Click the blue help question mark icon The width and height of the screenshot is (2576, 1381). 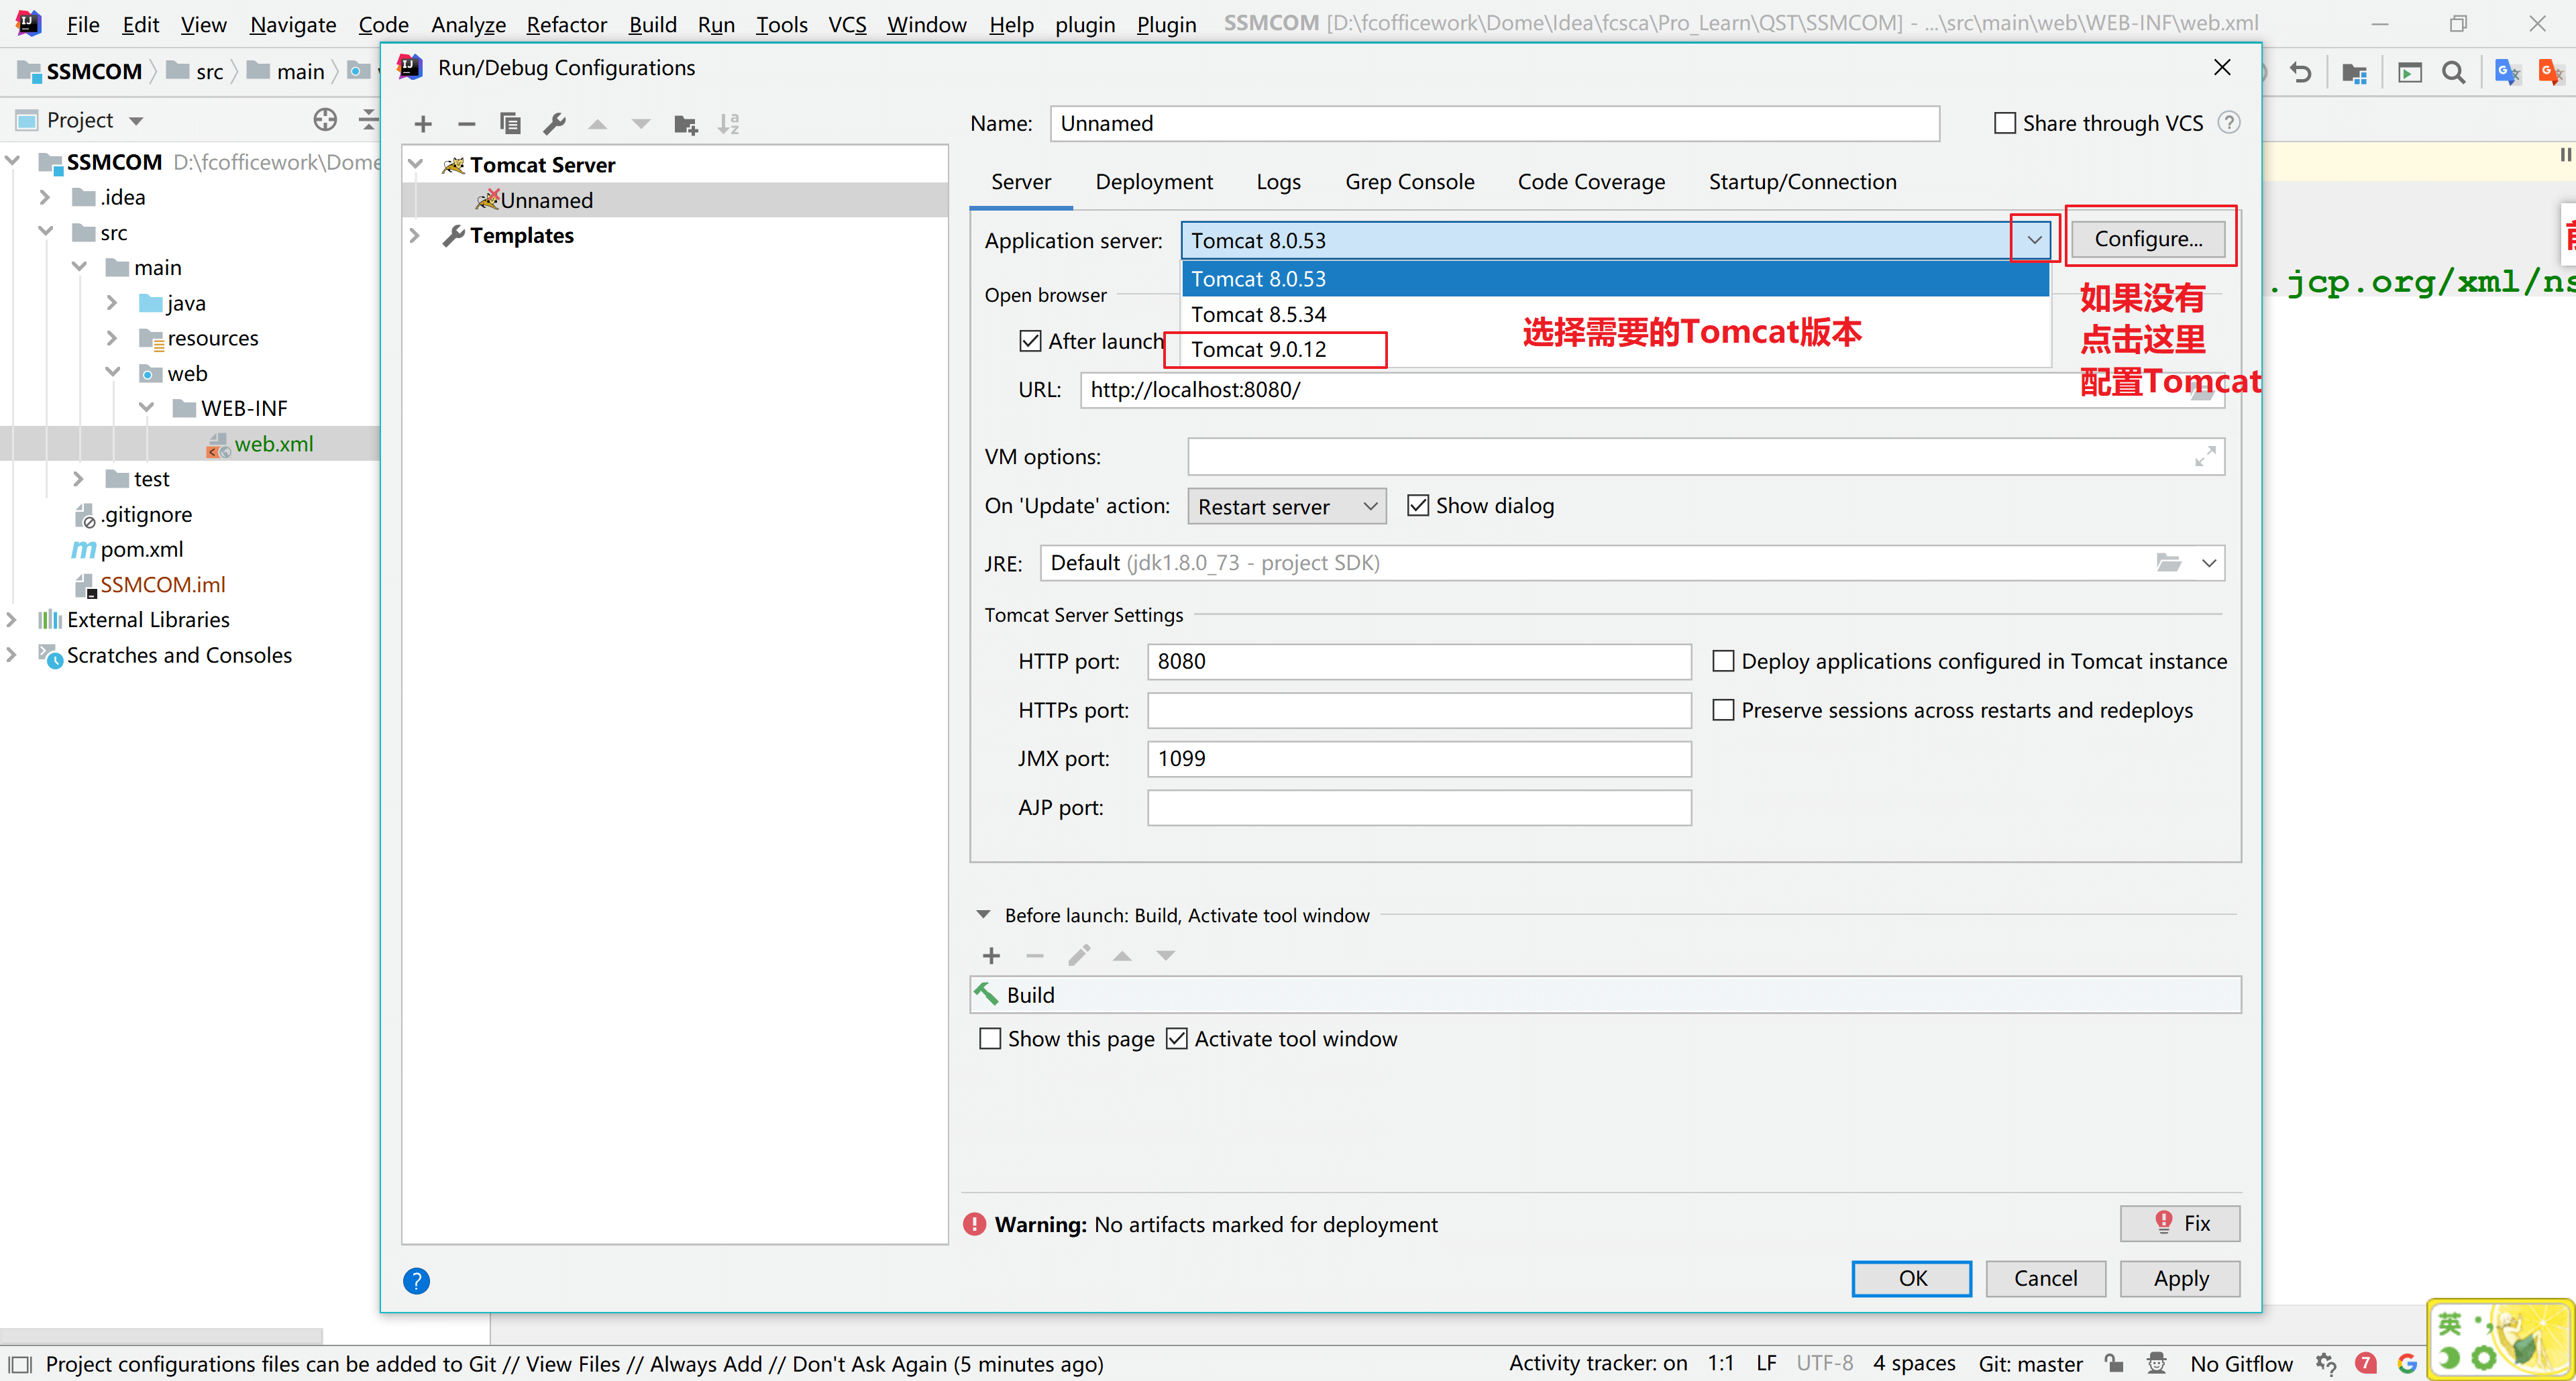click(x=416, y=1281)
